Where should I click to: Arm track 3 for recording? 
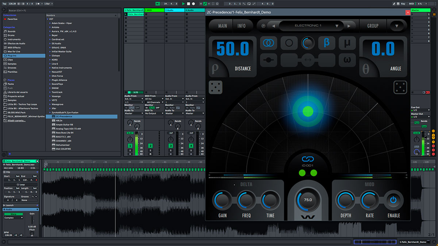tap(170, 154)
